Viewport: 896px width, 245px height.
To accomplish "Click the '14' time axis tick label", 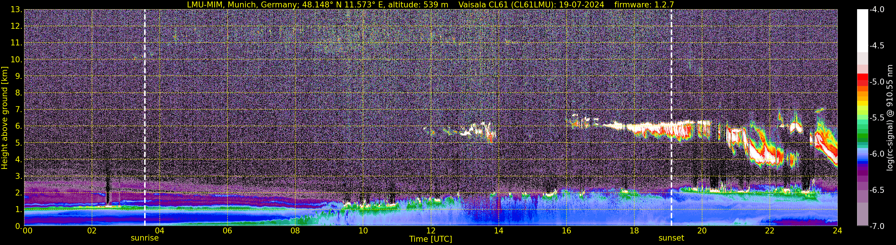I will tap(498, 231).
